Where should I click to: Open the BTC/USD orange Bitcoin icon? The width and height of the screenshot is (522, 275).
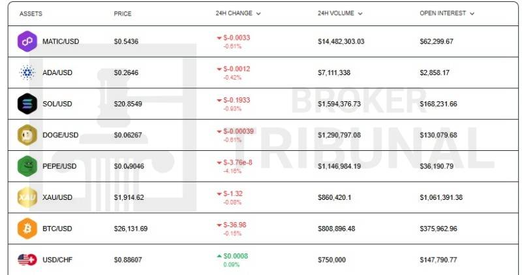27,229
